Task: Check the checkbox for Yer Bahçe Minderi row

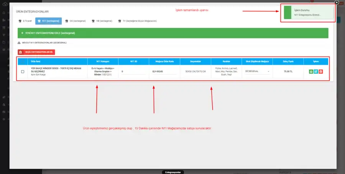Action: point(23,72)
